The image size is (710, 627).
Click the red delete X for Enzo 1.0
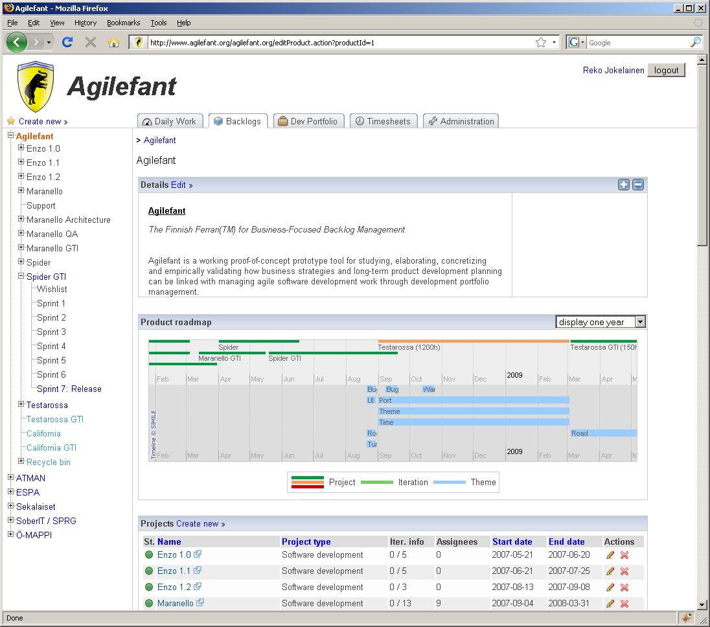point(624,555)
